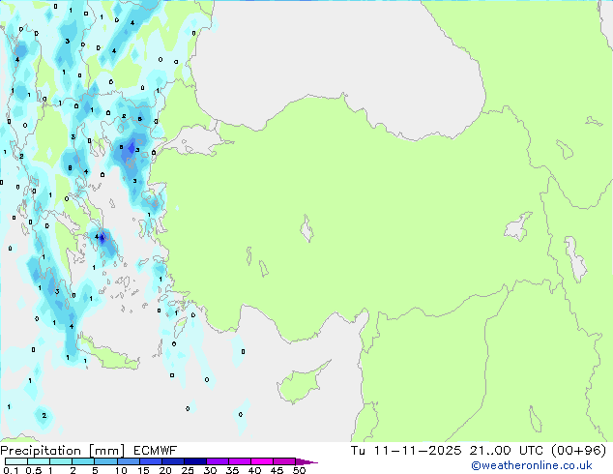This screenshot has width=613, height=474.
Task: Click the 35–40 mm violet legend swatch
Action: click(x=239, y=461)
